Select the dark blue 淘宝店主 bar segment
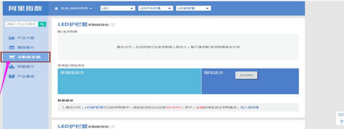 coord(250,81)
